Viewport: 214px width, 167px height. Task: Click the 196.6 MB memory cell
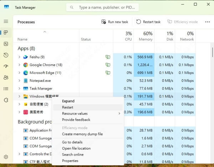(x=144, y=112)
